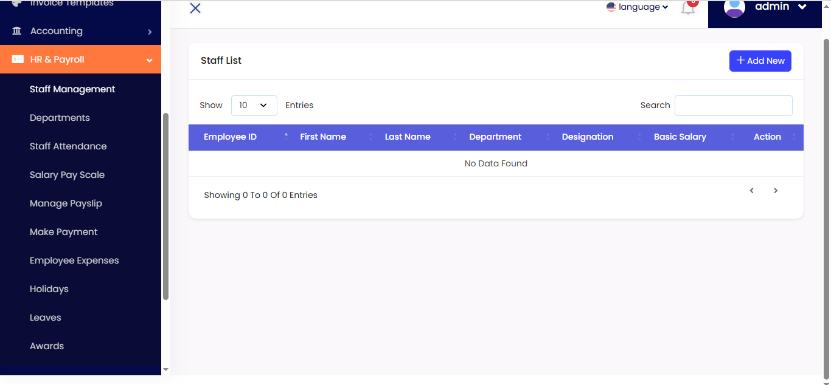Click the Add New button

[760, 61]
